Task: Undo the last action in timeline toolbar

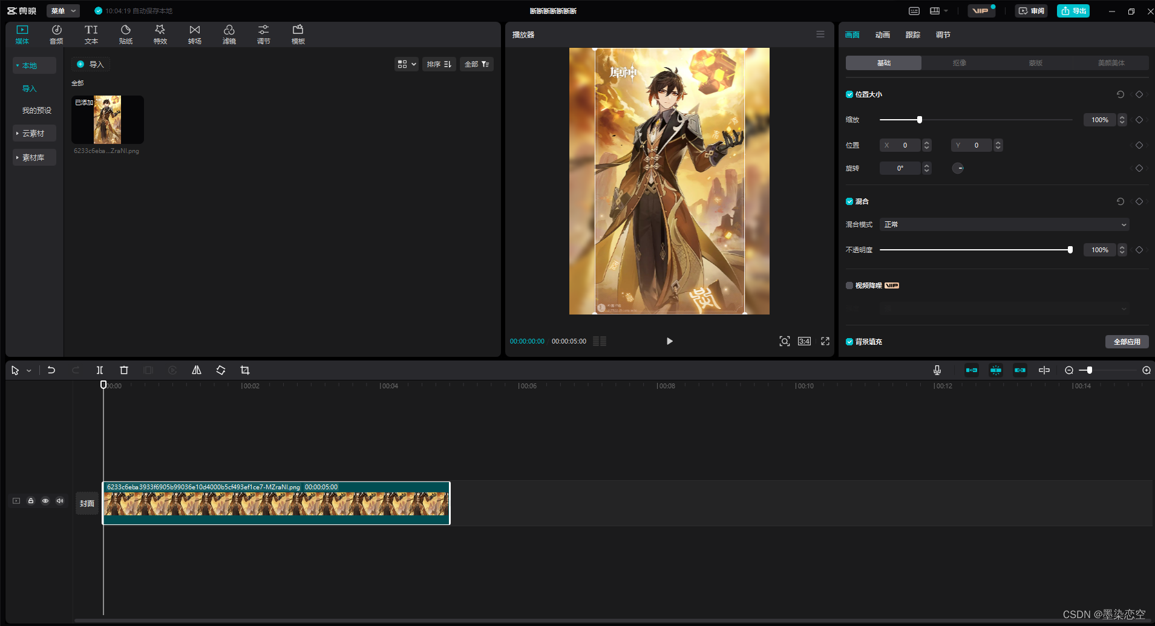Action: pyautogui.click(x=51, y=370)
